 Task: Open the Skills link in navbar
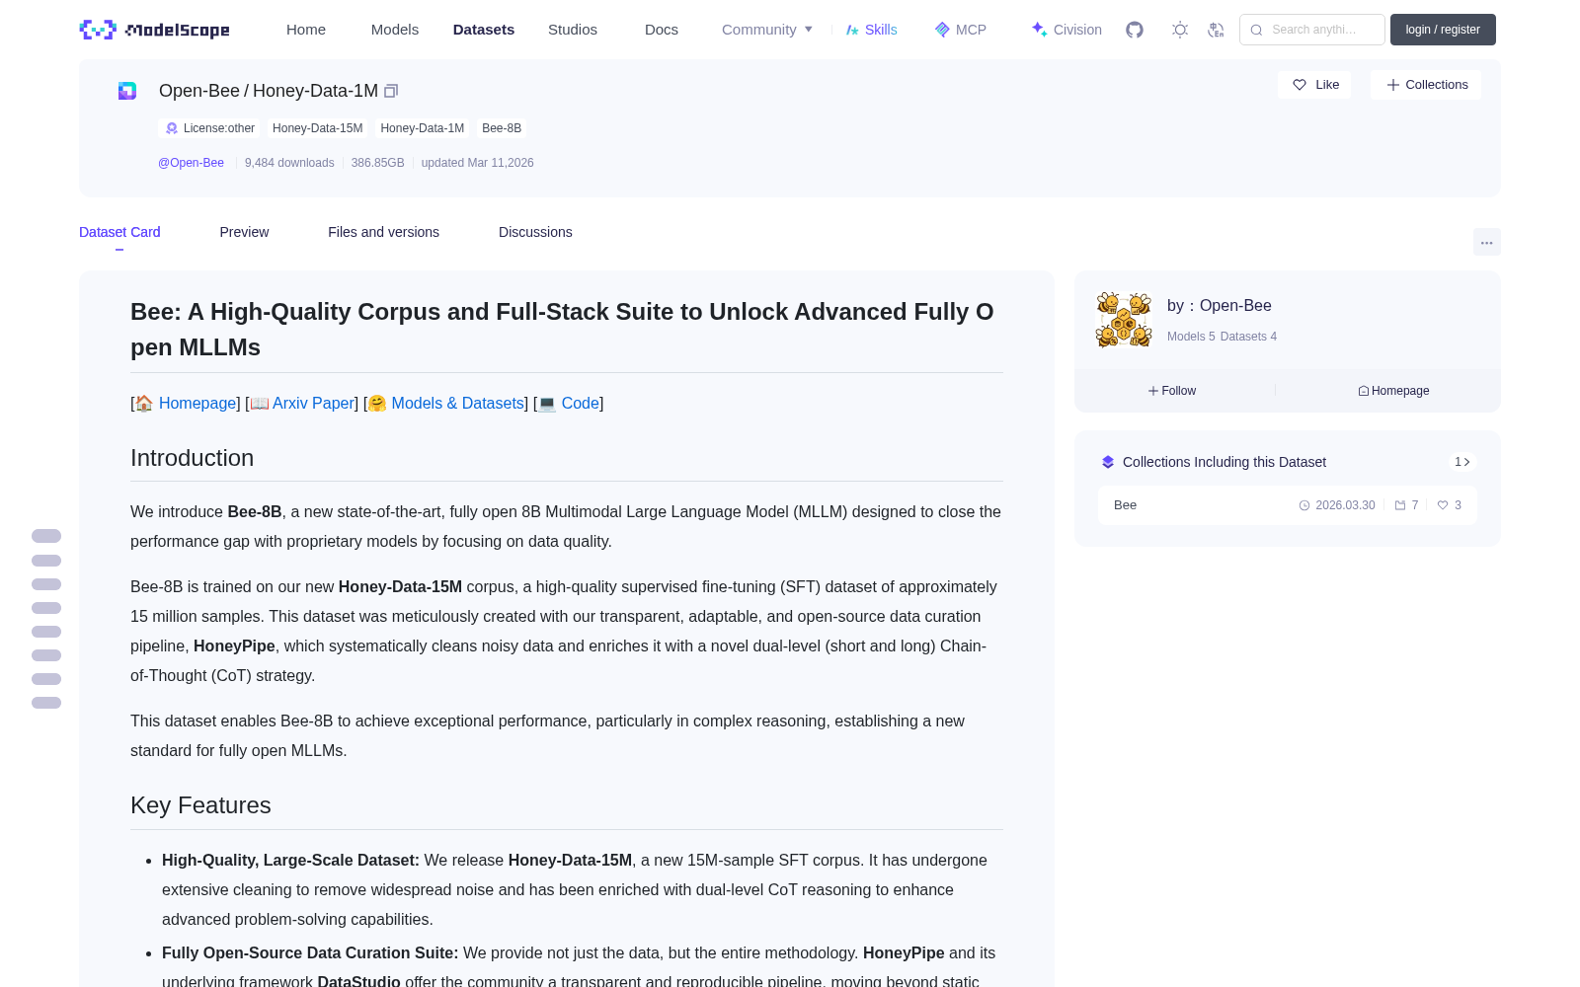pos(881,30)
